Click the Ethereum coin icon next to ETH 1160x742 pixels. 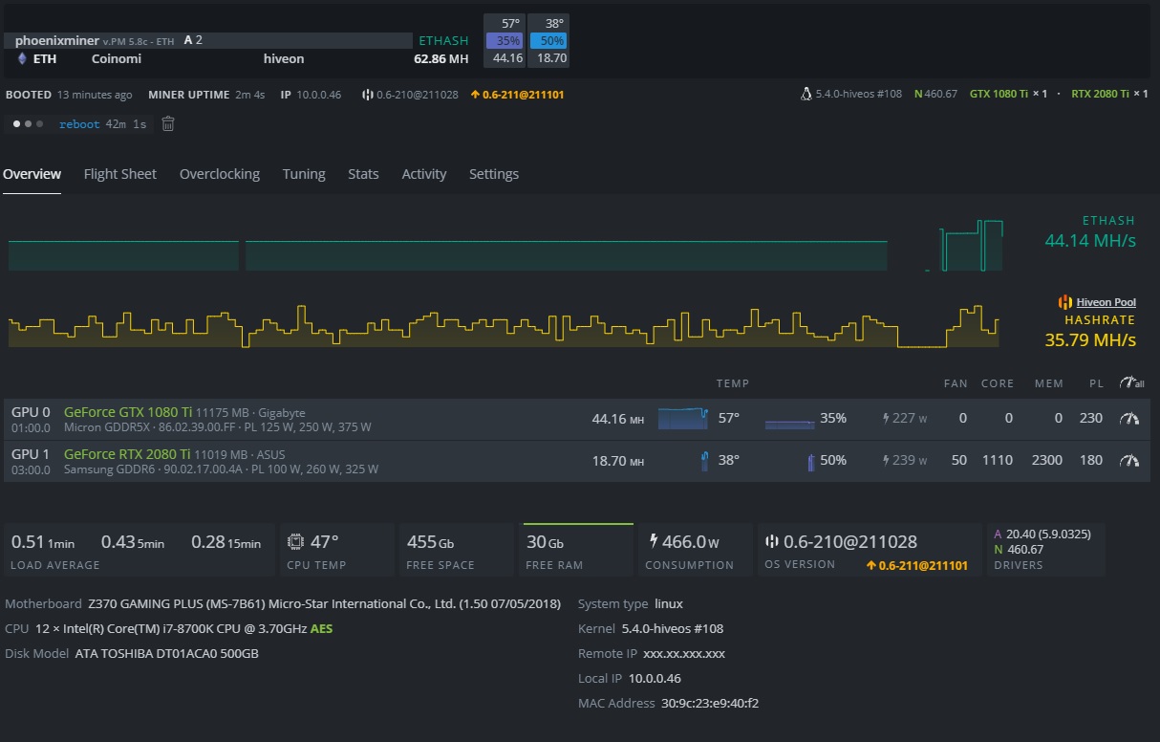22,58
